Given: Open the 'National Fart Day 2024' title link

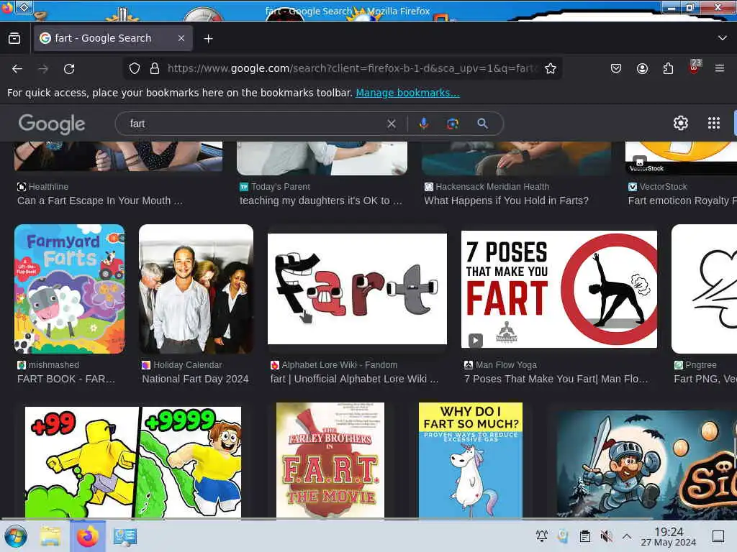Looking at the screenshot, I should 195,379.
